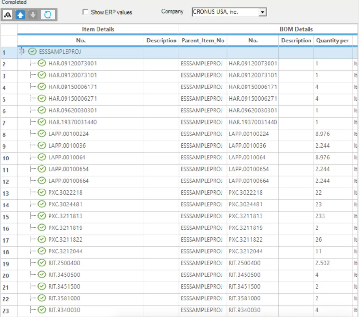
Task: Click the Item Details group header
Action: pos(98,29)
